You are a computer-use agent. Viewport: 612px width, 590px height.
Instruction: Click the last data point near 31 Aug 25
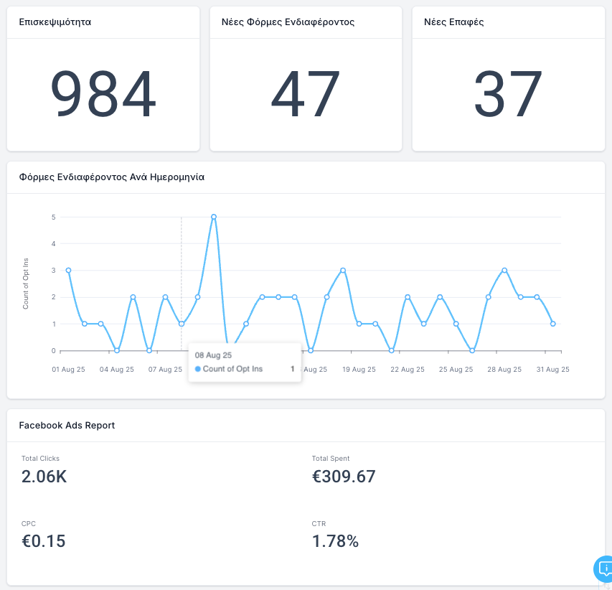(552, 324)
